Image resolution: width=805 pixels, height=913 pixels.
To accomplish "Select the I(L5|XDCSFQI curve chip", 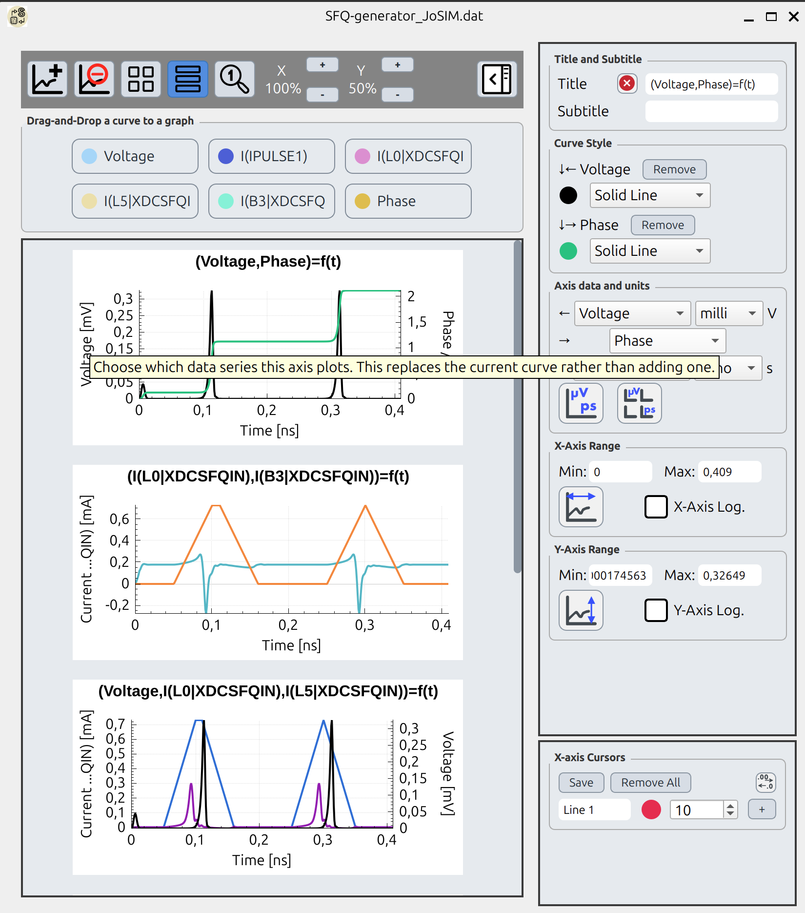I will point(135,201).
